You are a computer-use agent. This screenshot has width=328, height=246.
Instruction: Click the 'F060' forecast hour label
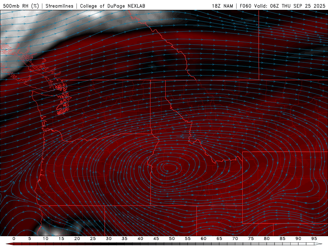(245, 6)
